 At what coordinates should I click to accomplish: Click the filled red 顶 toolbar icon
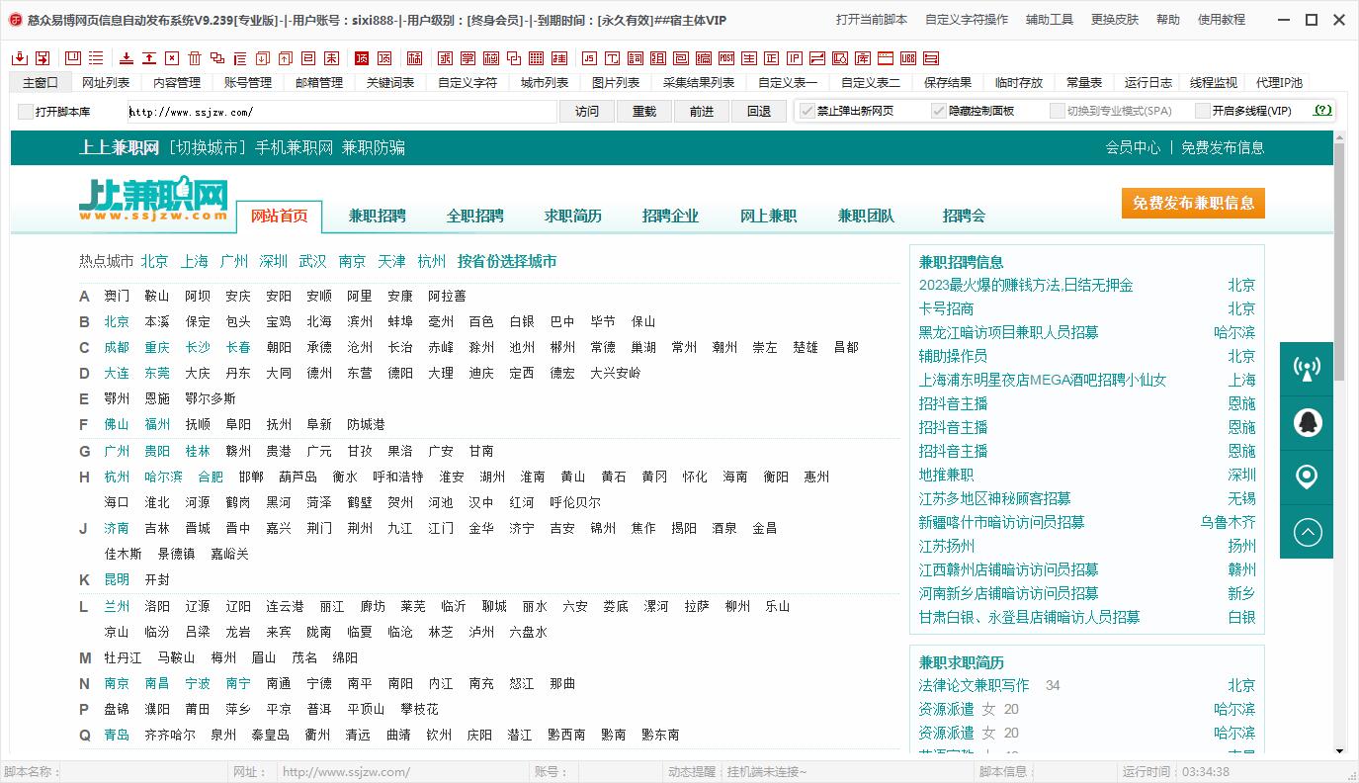[x=362, y=58]
